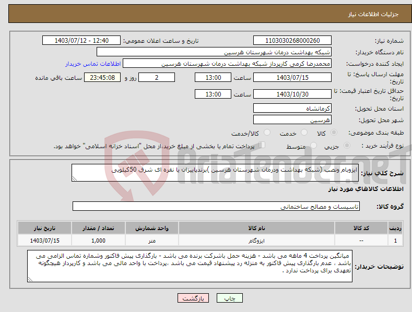Viewport: 412px width, 312px height.
Task: Click the بازگشت (back) button
Action: (x=193, y=298)
